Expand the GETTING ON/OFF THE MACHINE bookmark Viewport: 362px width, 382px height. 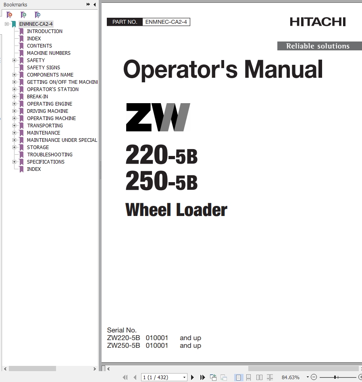pos(15,82)
